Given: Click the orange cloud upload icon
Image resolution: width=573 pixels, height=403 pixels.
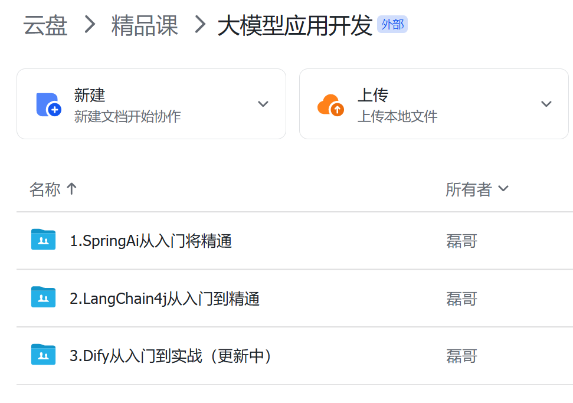Looking at the screenshot, I should click(330, 105).
